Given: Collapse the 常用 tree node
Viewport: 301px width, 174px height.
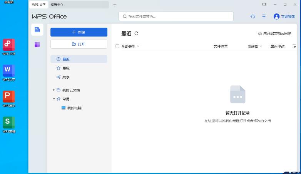Looking at the screenshot, I should pyautogui.click(x=54, y=99).
